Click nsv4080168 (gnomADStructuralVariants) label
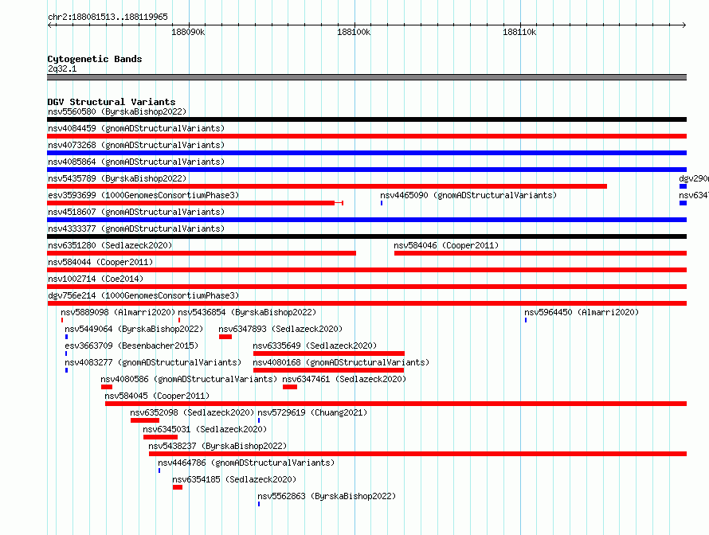The image size is (709, 535). click(341, 362)
